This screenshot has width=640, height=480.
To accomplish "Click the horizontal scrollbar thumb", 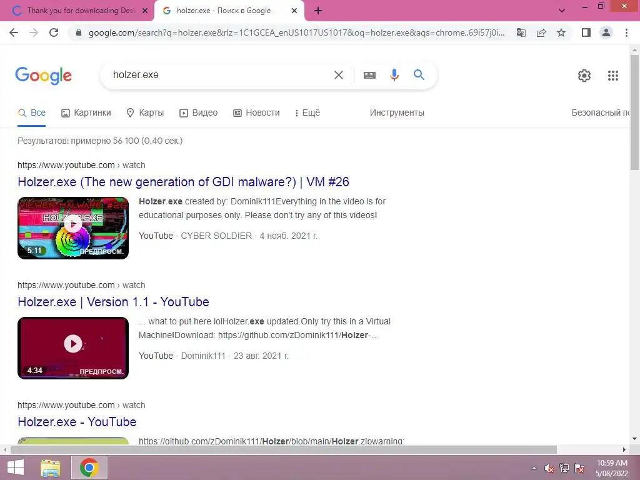I will click(x=284, y=449).
